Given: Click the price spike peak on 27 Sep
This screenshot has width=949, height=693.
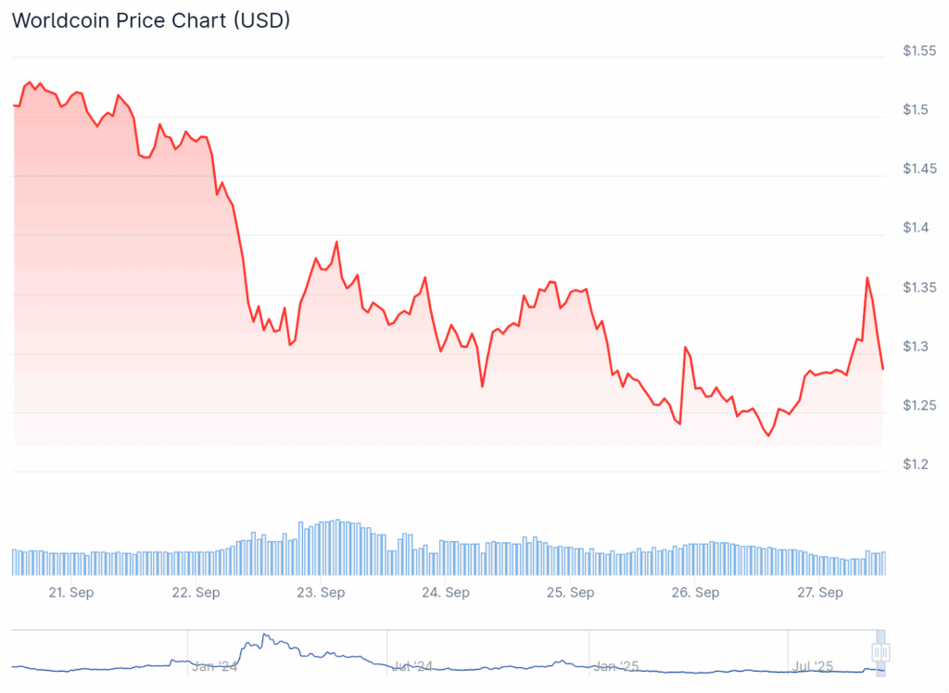Looking at the screenshot, I should [x=867, y=278].
